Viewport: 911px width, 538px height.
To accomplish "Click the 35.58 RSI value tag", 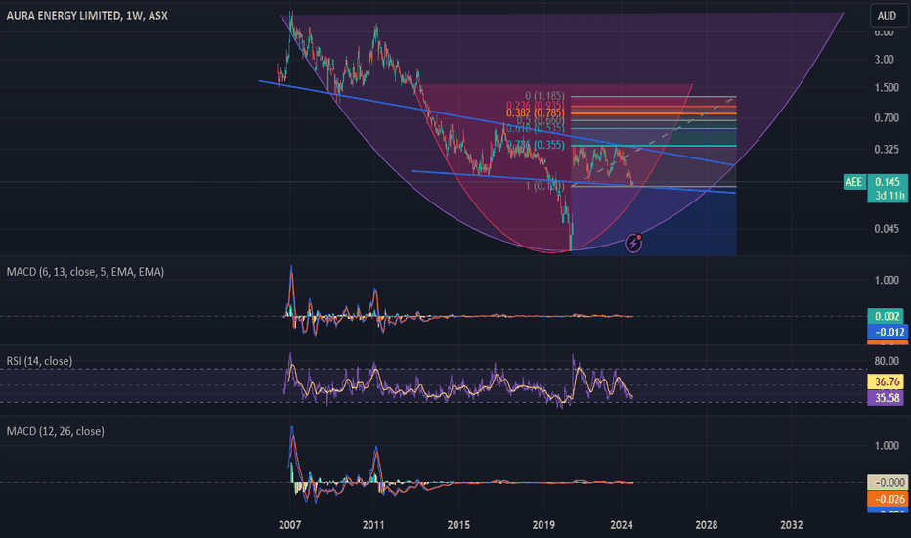I will click(886, 398).
